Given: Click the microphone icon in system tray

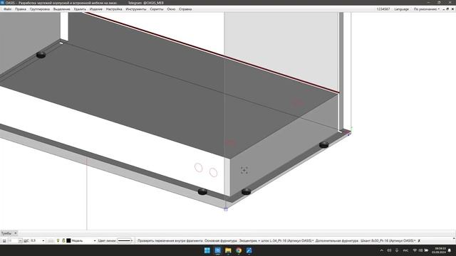Looking at the screenshot, I should 397,250.
